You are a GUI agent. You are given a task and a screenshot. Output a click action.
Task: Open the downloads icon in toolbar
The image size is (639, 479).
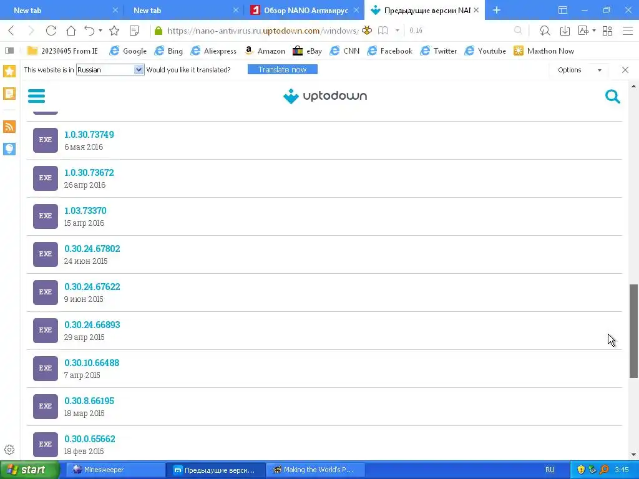565,31
